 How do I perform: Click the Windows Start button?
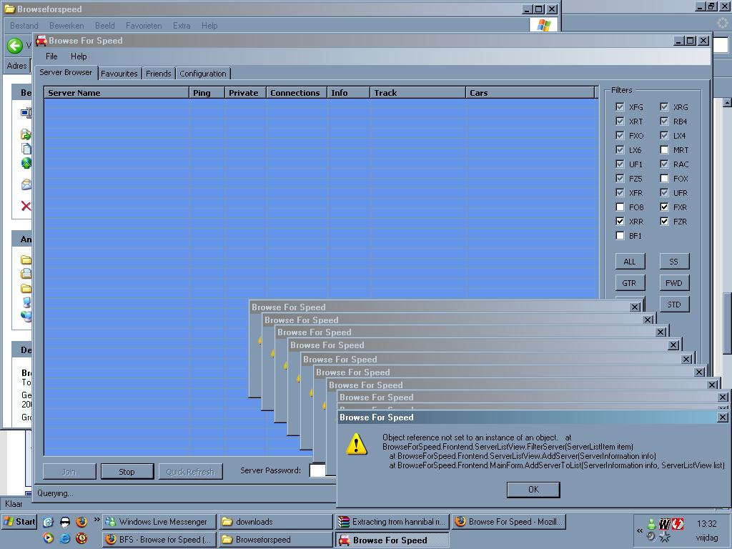19,521
